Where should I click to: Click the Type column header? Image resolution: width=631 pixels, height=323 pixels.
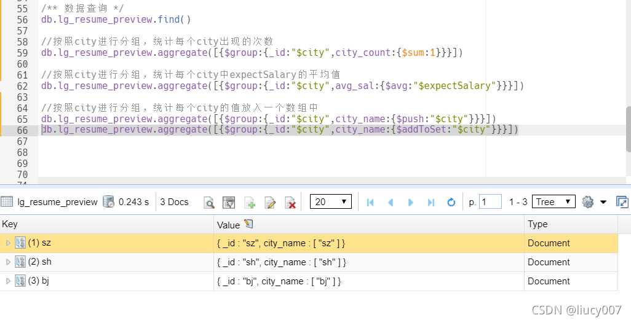[571, 224]
